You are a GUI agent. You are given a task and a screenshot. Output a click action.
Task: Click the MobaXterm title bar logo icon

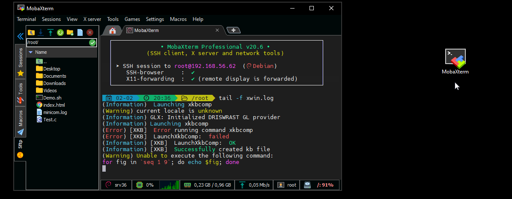21,8
